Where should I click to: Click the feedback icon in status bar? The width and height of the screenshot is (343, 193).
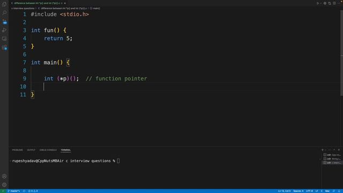(x=334, y=191)
